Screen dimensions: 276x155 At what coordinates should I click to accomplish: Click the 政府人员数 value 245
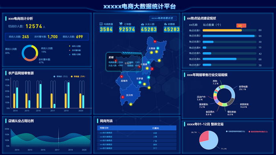(x=26, y=37)
